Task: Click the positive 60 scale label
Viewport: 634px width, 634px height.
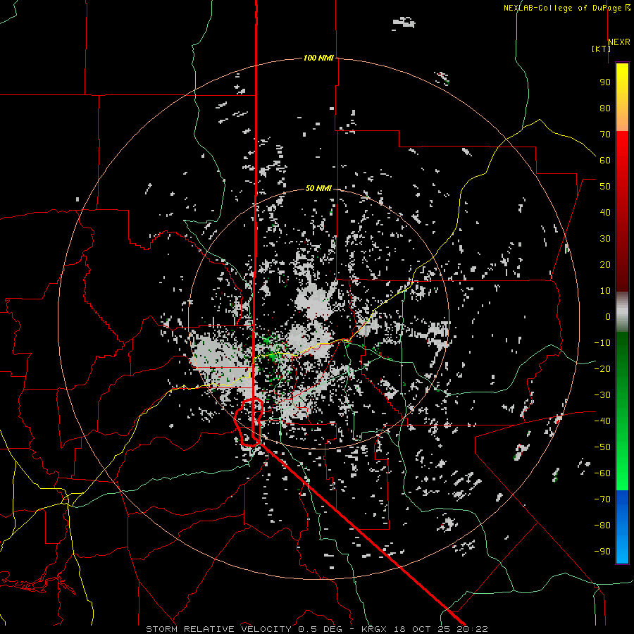Action: tap(605, 161)
